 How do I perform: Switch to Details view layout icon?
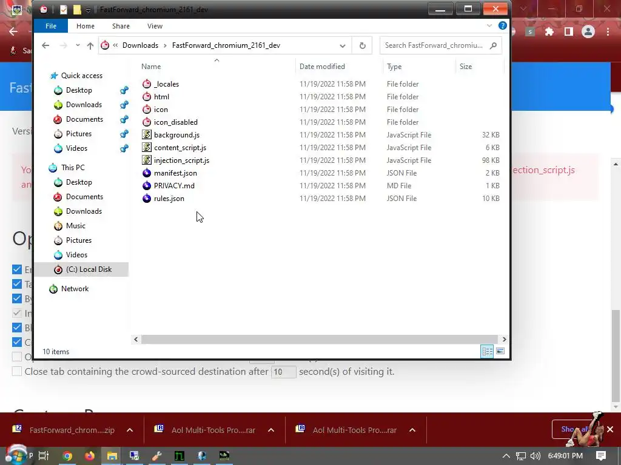487,351
